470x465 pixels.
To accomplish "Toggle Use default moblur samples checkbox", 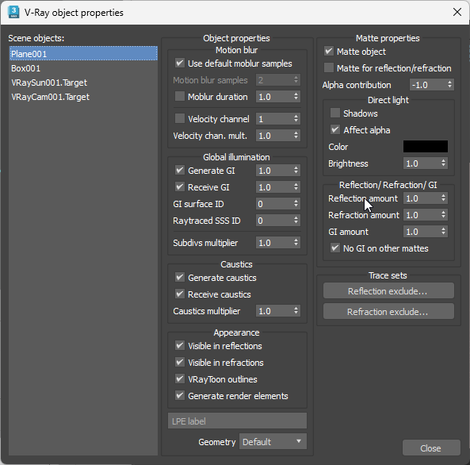I will (x=180, y=63).
